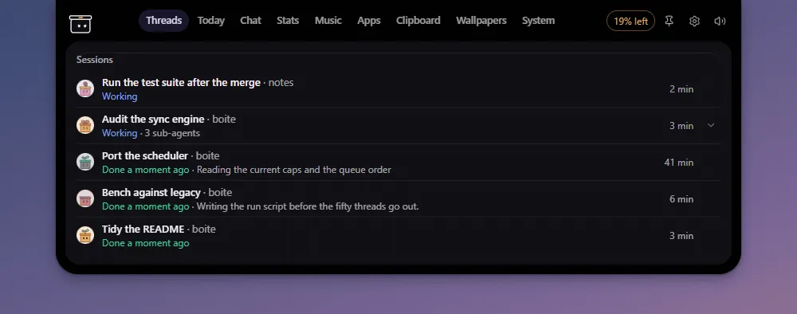
Task: Click the "6 min" duration
Action: (681, 199)
